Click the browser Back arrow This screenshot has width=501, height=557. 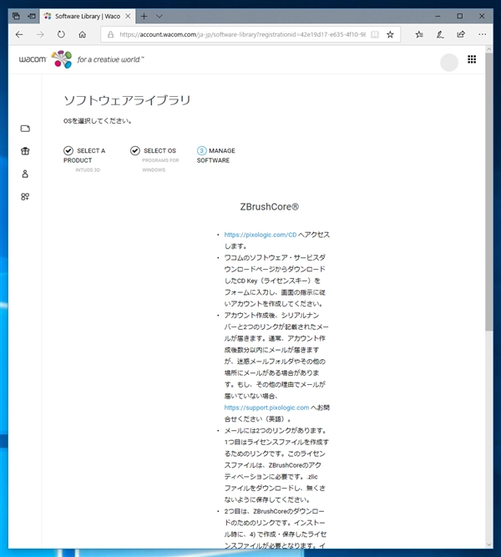tap(19, 34)
